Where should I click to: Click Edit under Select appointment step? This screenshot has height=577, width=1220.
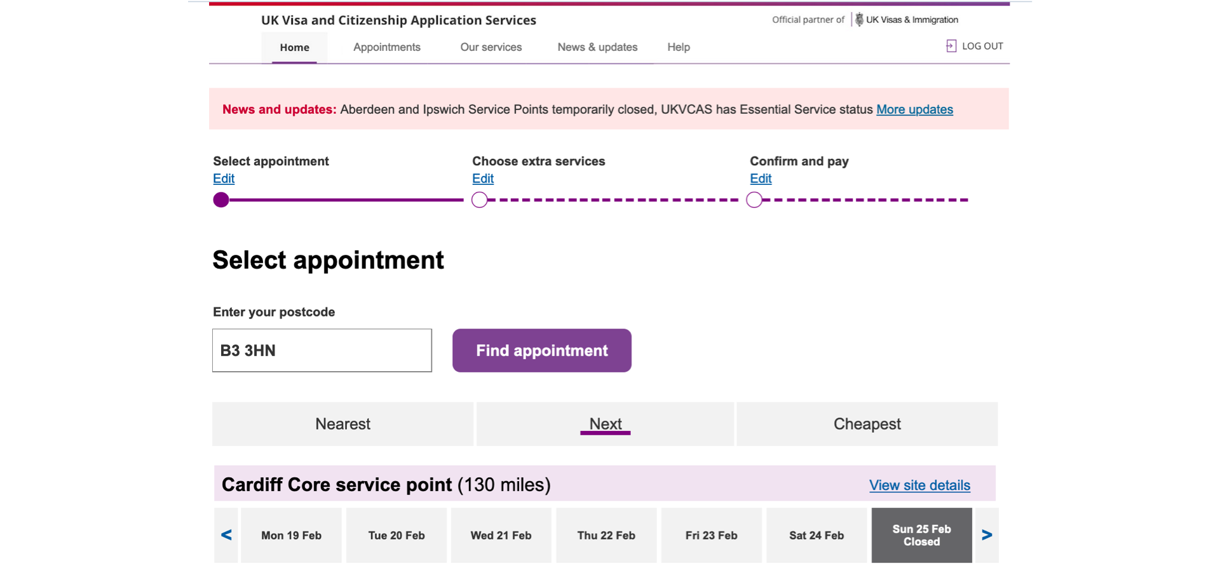pos(224,179)
